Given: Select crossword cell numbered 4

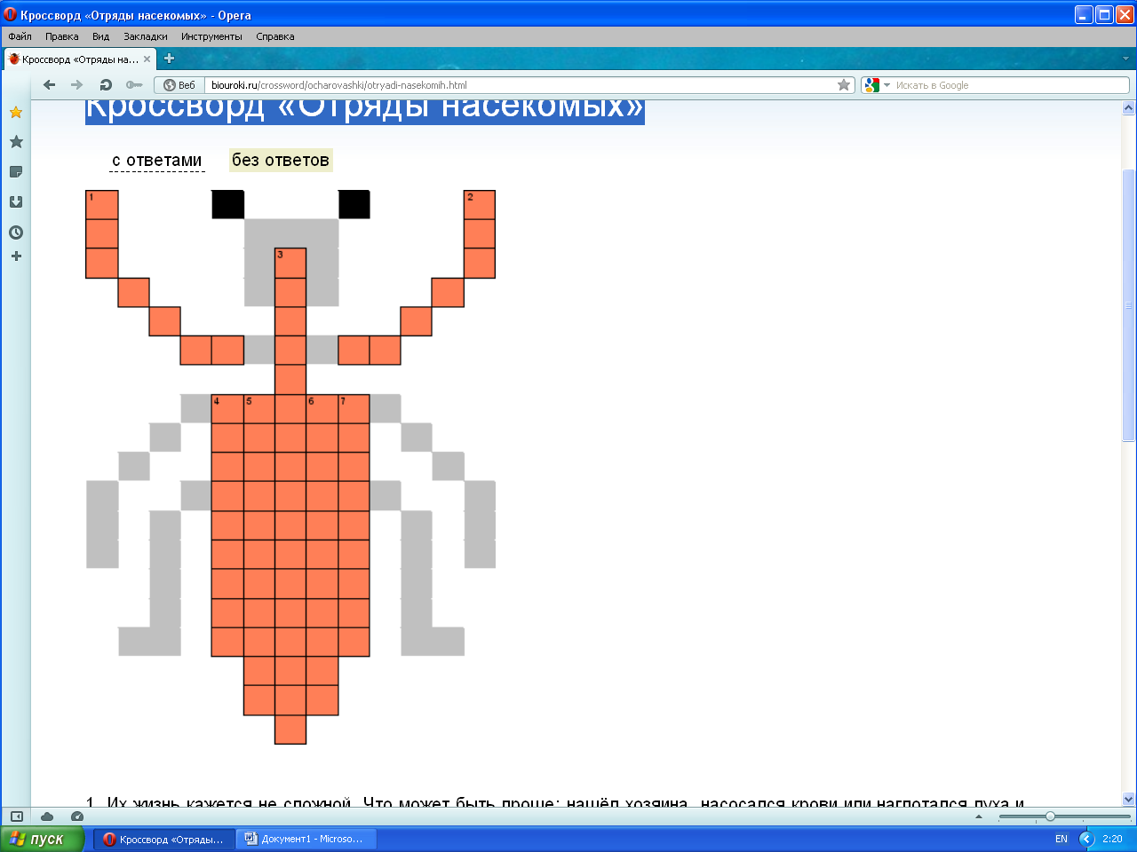Looking at the screenshot, I should coord(227,409).
